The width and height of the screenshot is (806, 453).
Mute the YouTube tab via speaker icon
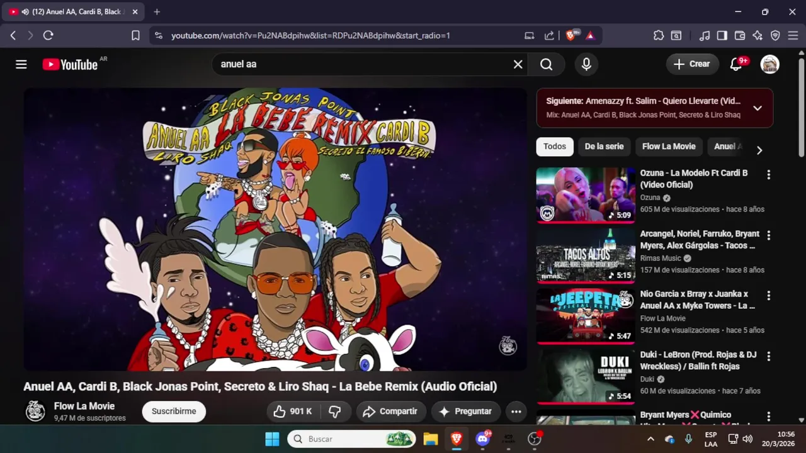click(x=25, y=12)
